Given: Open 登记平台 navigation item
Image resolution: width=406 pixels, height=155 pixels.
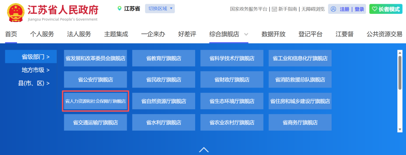Looking at the screenshot, I should (x=311, y=34).
